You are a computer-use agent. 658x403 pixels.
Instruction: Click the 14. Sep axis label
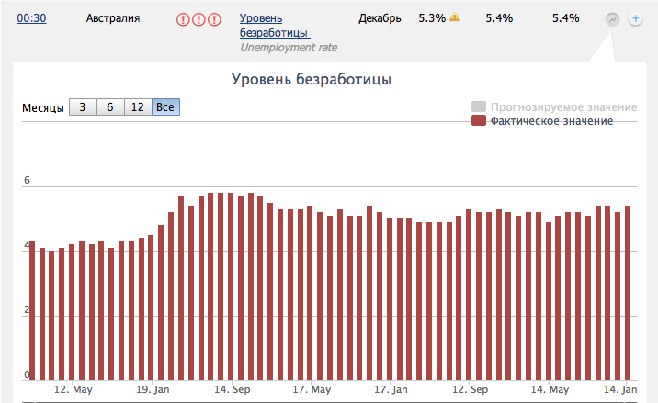point(233,389)
